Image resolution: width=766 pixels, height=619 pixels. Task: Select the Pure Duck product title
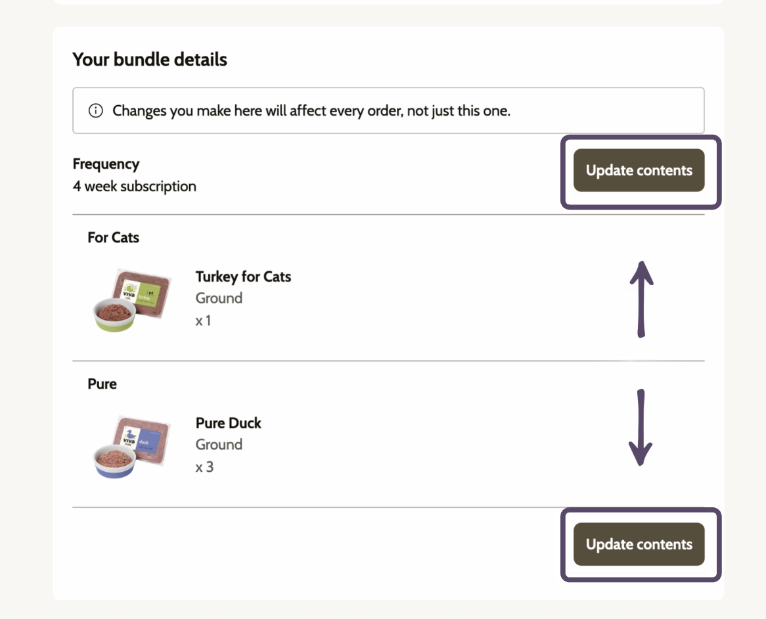(x=228, y=423)
